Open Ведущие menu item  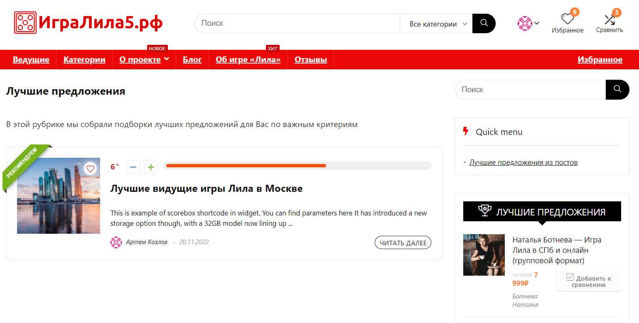click(x=31, y=60)
